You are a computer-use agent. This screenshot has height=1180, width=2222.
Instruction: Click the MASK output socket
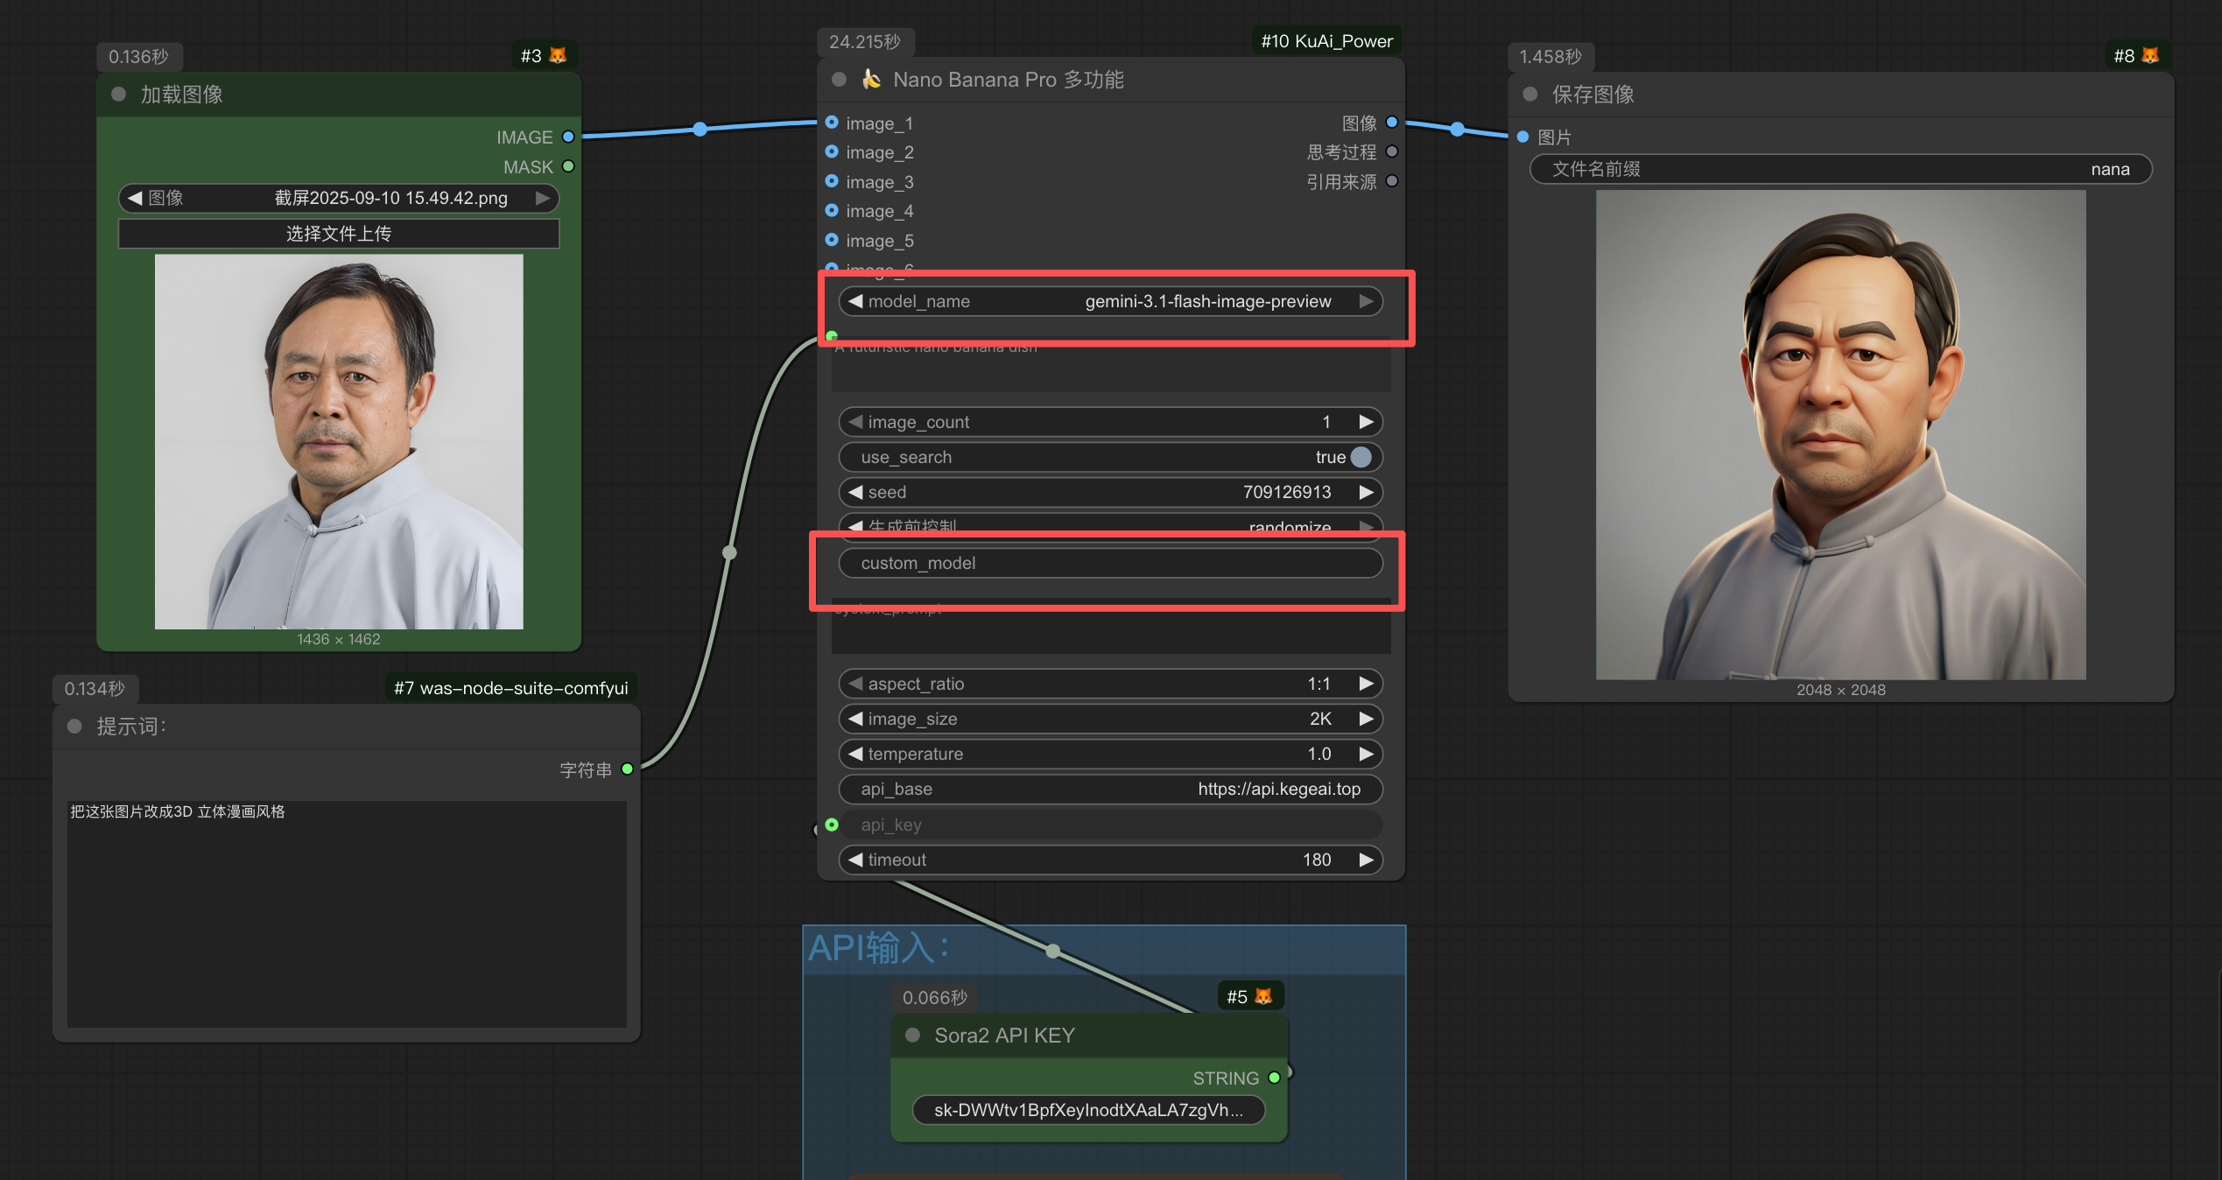click(568, 166)
